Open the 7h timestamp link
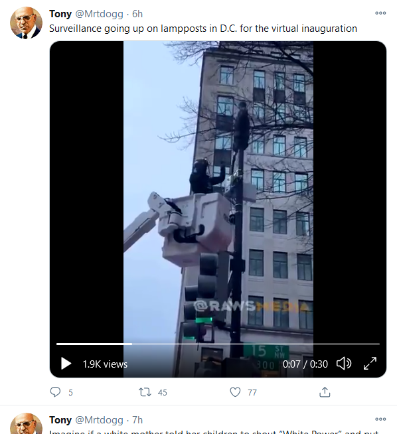The width and height of the screenshot is (397, 434). tap(137, 420)
